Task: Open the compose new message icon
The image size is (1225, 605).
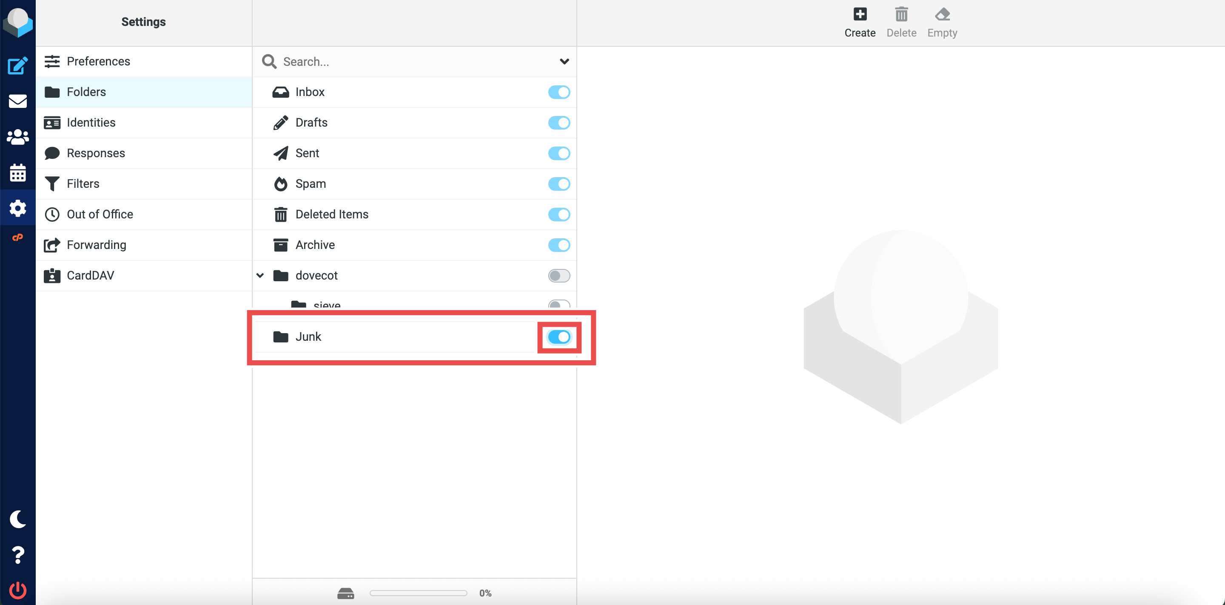Action: click(17, 66)
